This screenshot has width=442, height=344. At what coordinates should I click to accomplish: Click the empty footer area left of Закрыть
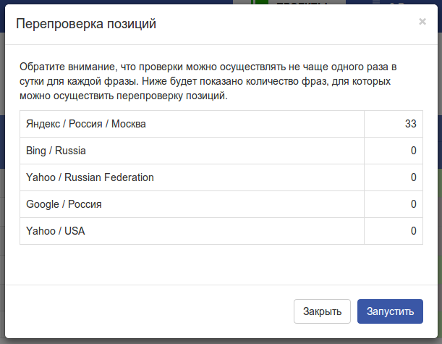point(145,311)
